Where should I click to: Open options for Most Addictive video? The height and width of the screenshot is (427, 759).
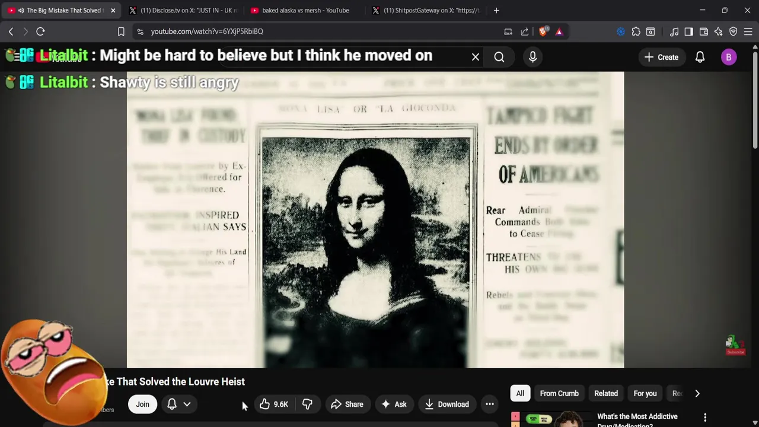pos(705,418)
